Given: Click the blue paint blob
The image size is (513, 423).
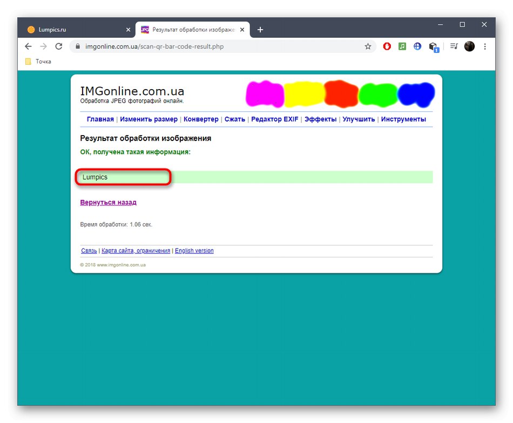Looking at the screenshot, I should pos(416,95).
